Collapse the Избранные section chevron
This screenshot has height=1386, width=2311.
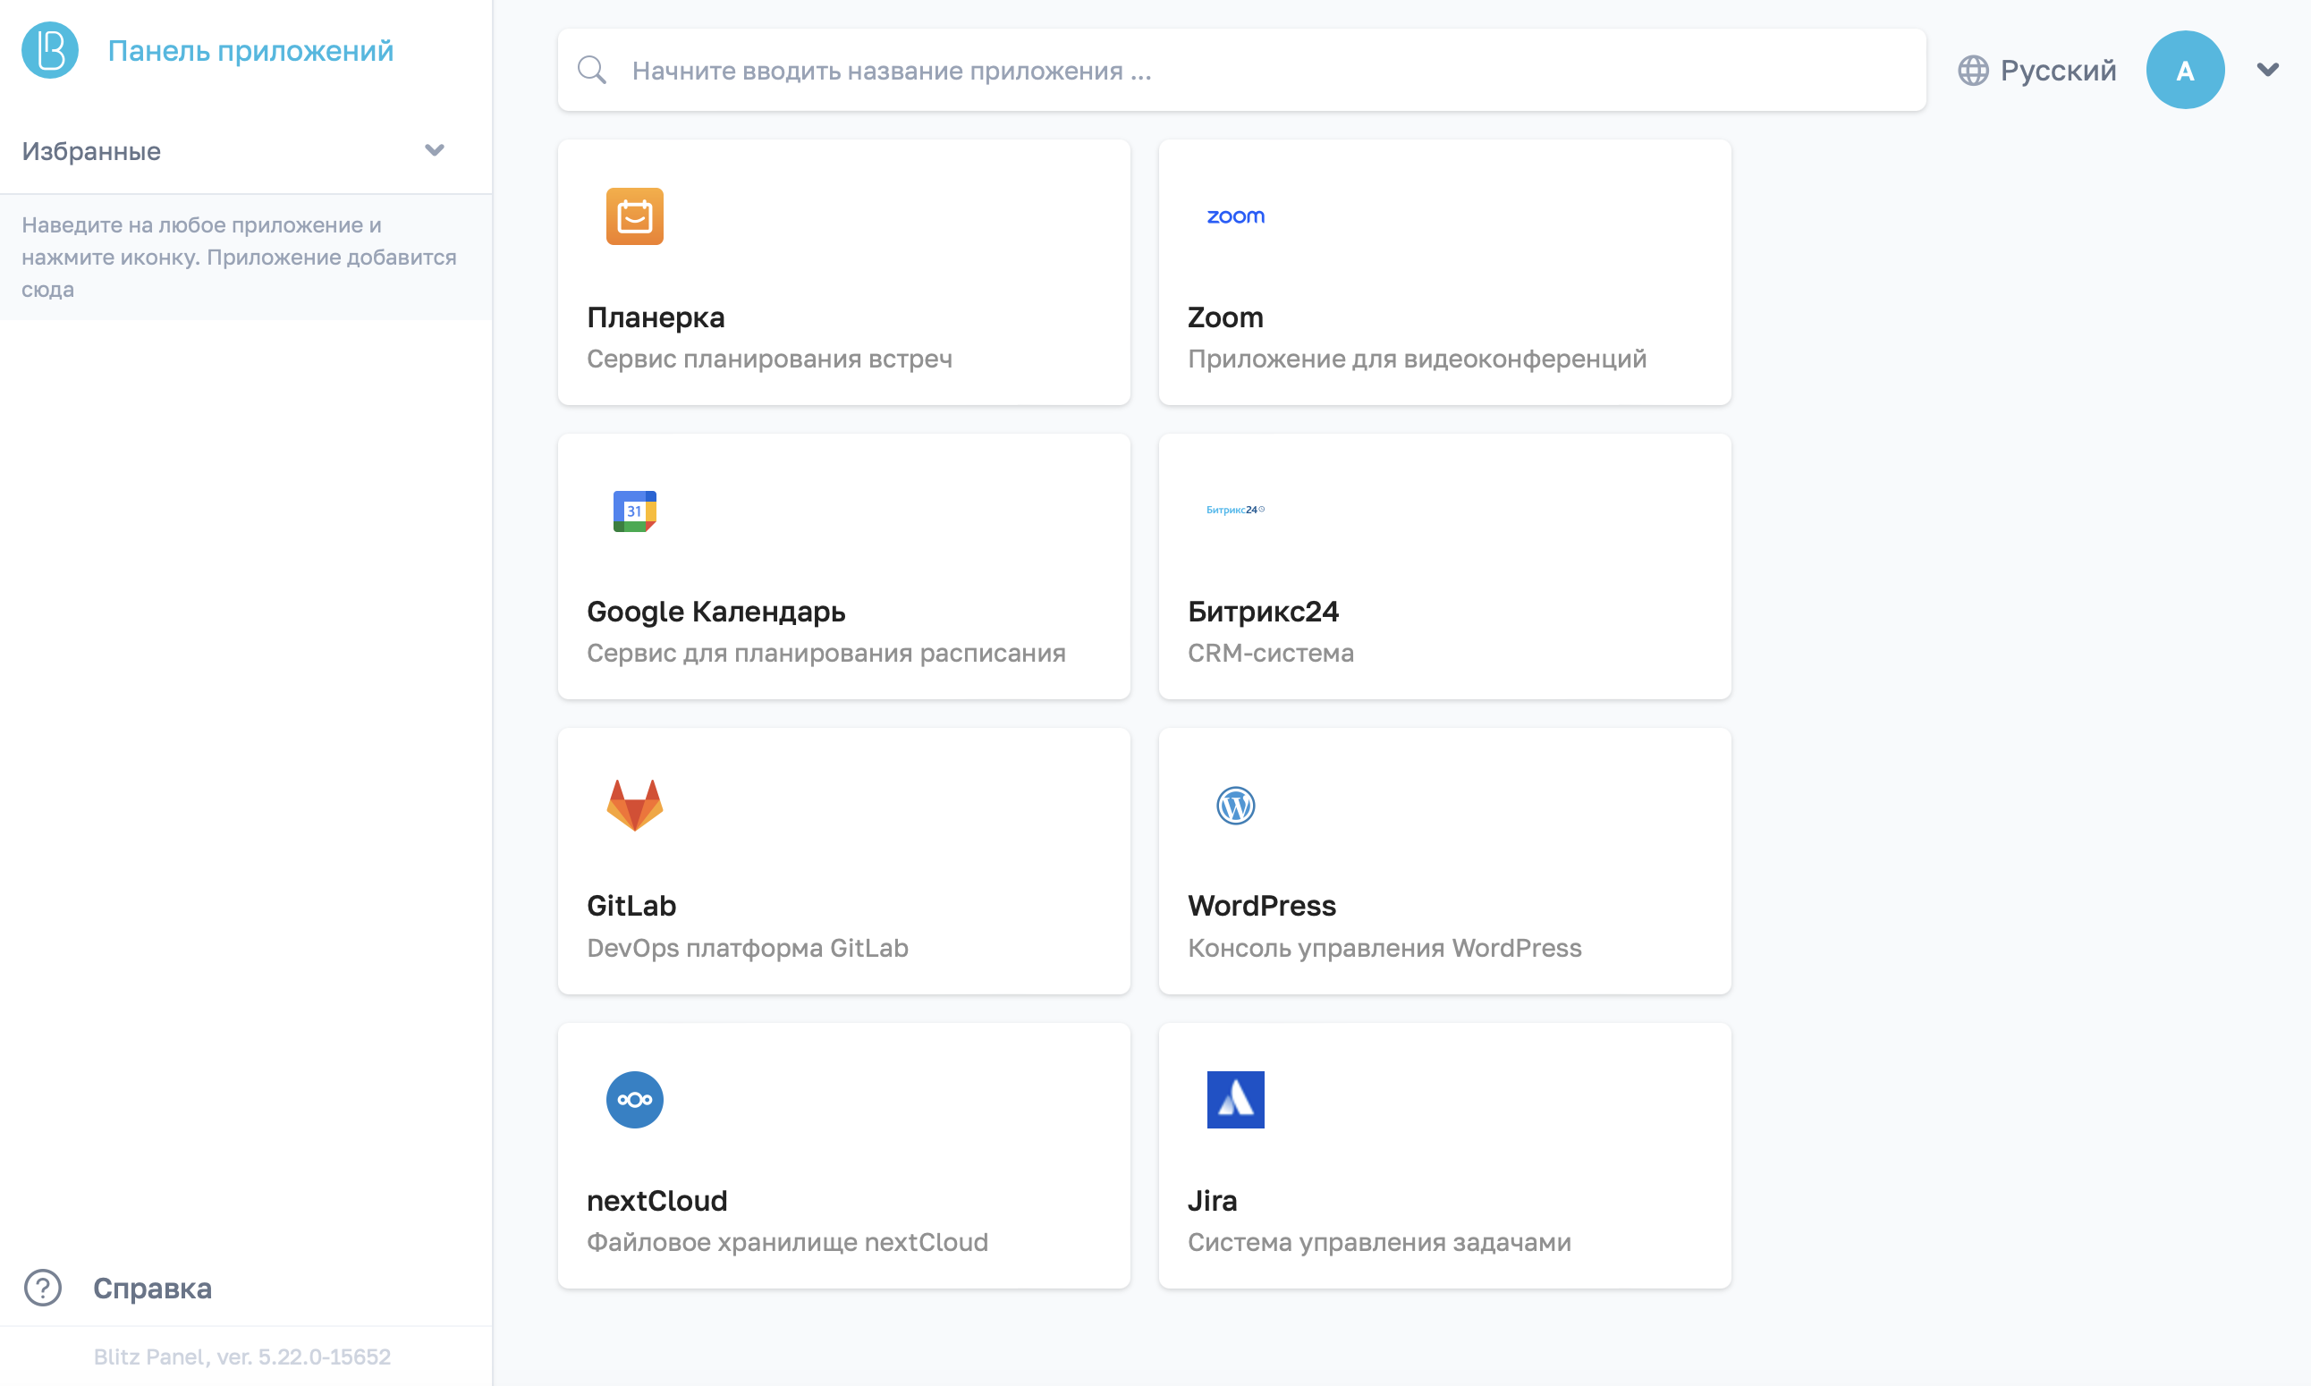tap(435, 150)
